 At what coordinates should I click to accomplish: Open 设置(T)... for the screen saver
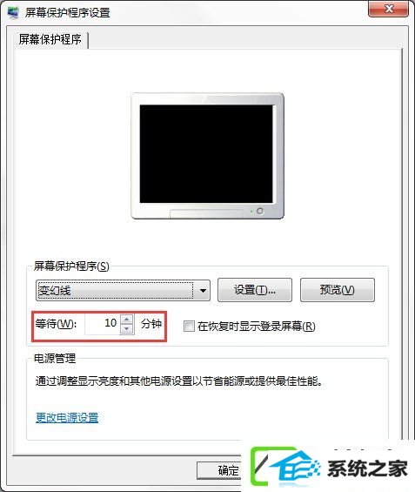[x=255, y=290]
